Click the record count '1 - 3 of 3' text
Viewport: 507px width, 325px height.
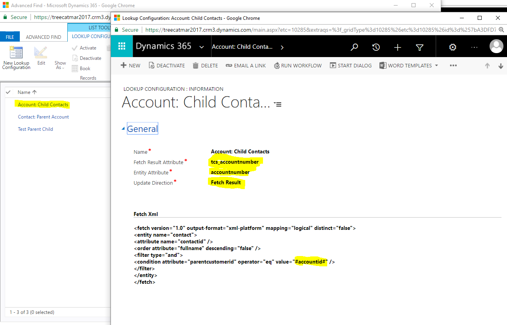point(32,312)
